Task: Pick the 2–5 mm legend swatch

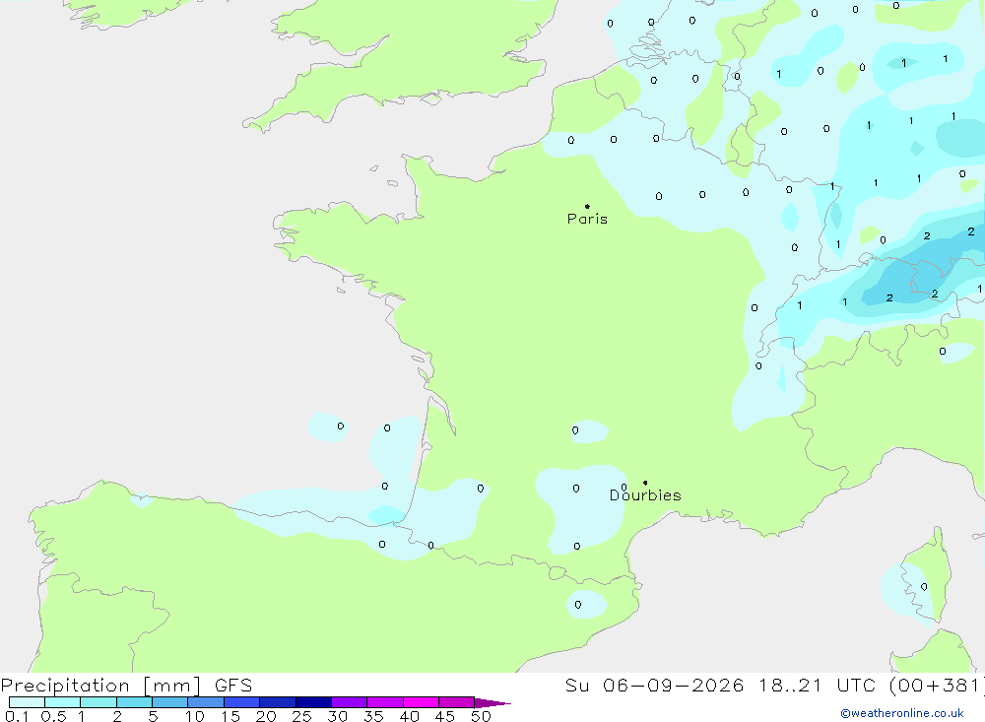Action: (134, 702)
